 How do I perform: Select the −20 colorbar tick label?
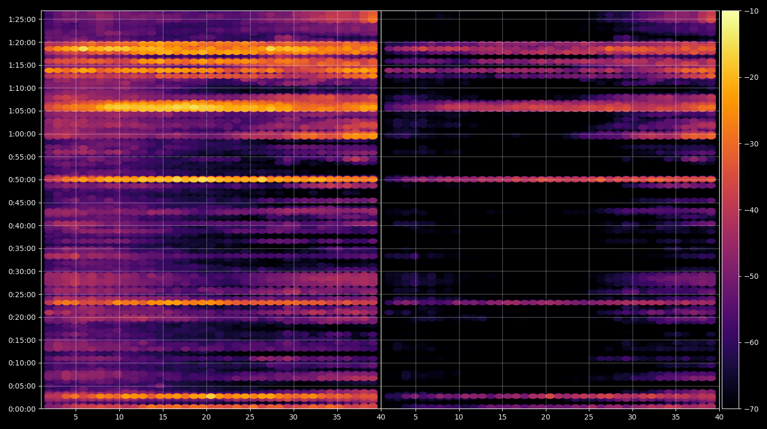(751, 77)
